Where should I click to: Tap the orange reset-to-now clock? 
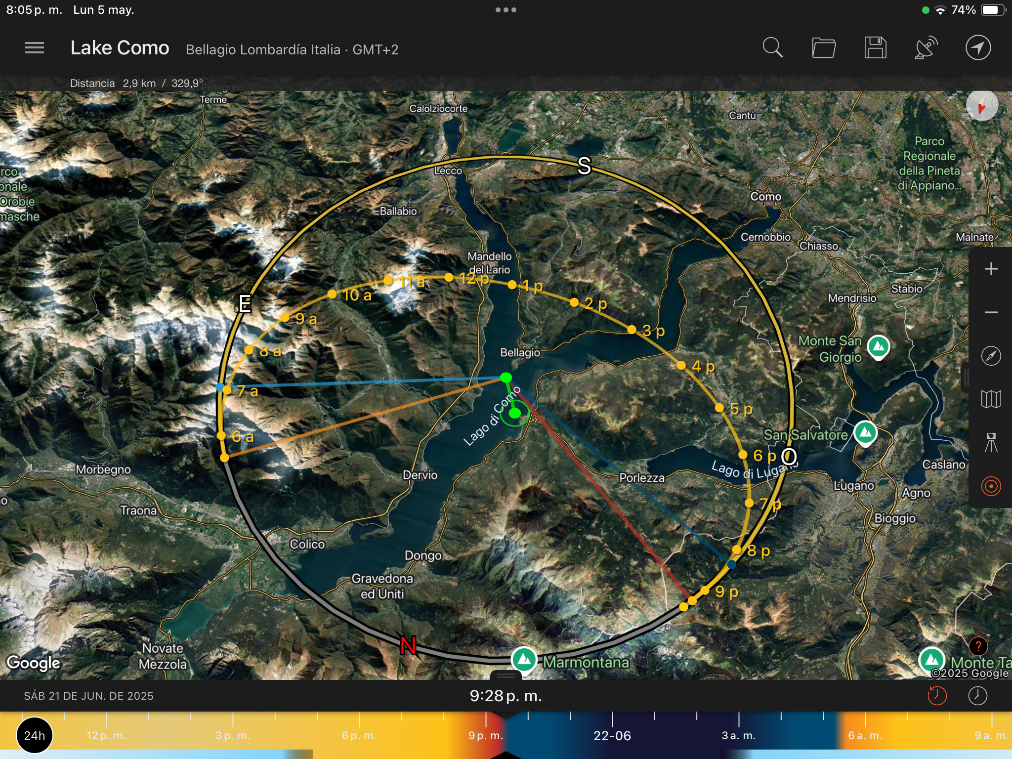pos(937,696)
